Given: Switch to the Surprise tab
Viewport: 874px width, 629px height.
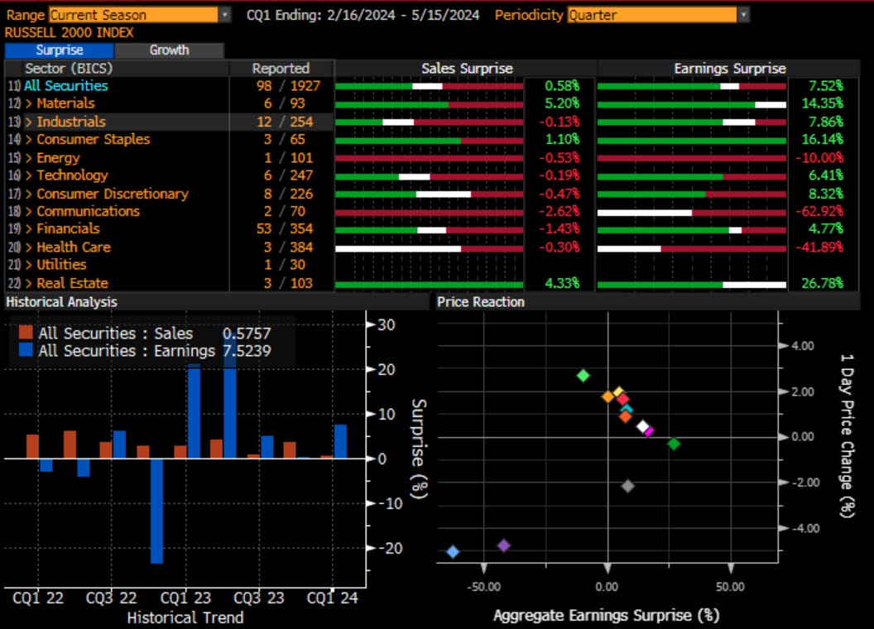Looking at the screenshot, I should (59, 50).
